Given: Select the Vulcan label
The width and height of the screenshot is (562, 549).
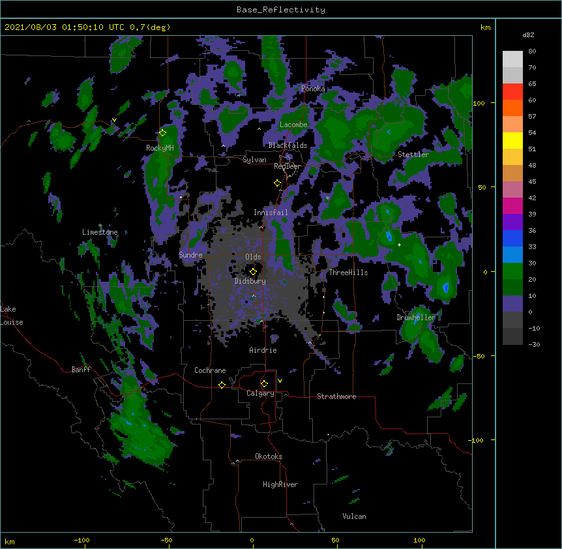Looking at the screenshot, I should point(354,516).
